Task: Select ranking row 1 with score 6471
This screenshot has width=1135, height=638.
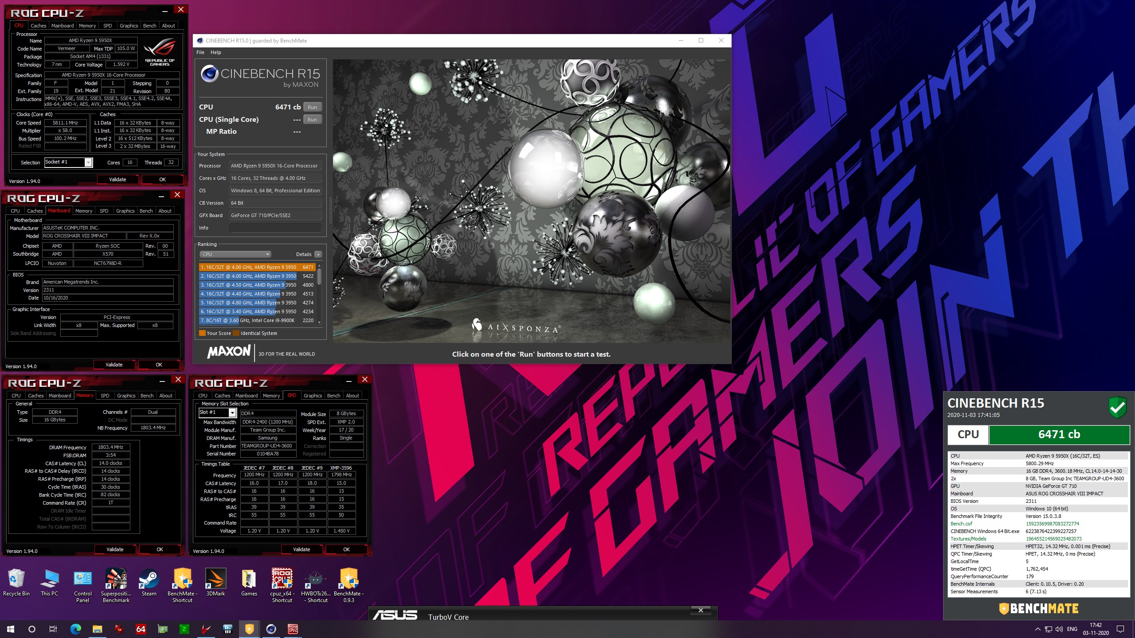Action: tap(257, 267)
